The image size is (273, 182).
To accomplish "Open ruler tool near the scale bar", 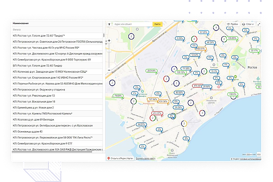I will (259, 154).
